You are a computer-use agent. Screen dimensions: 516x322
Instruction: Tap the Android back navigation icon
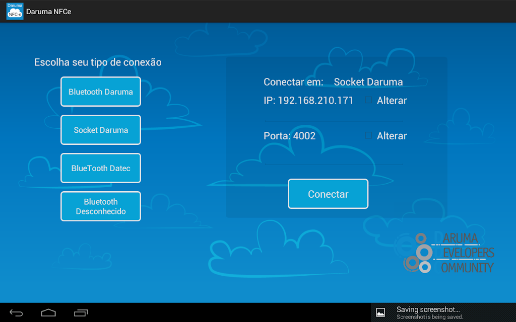point(16,313)
